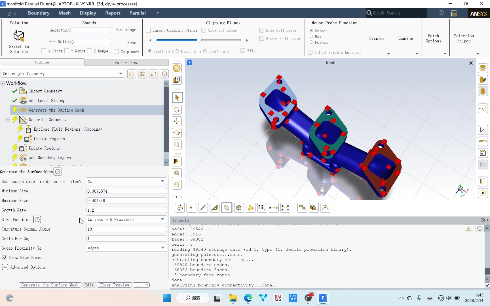Viewport: 490px width, 306px height.
Task: Click the axis triad orientation icon
Action: click(x=180, y=208)
